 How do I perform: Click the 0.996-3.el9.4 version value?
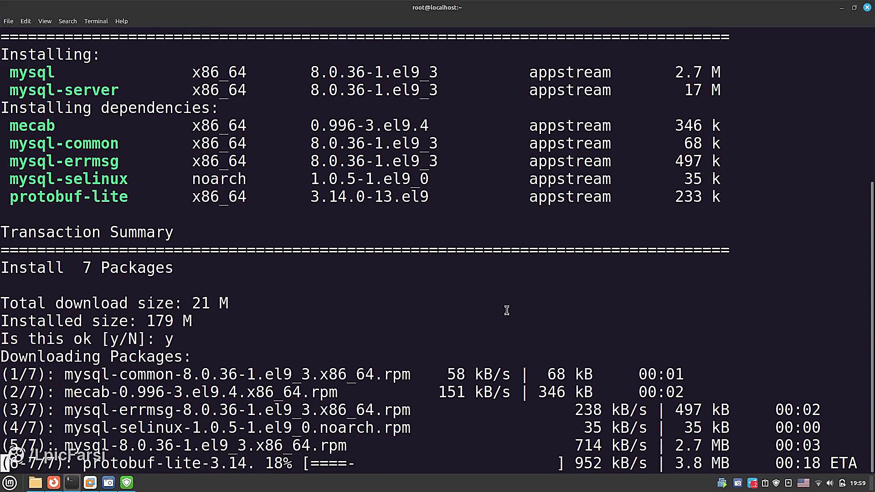pos(369,126)
